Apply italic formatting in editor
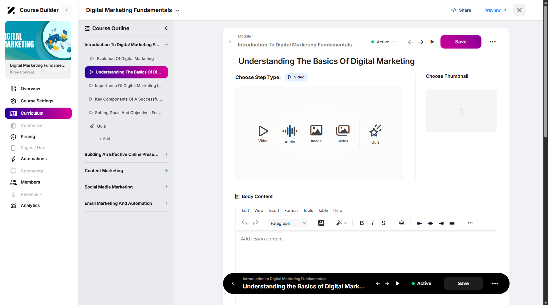 [373, 223]
